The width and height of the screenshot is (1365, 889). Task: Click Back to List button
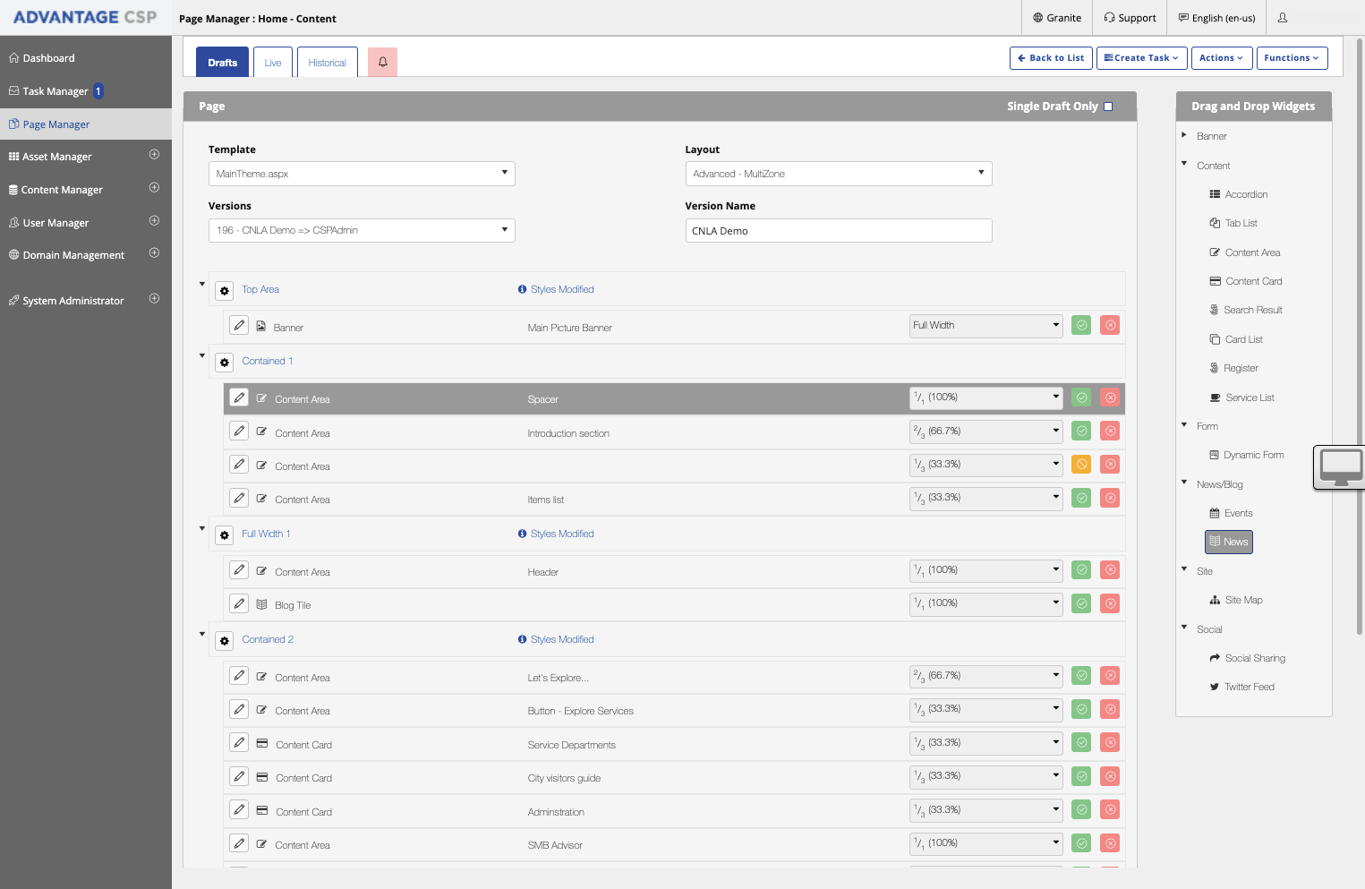[1051, 58]
